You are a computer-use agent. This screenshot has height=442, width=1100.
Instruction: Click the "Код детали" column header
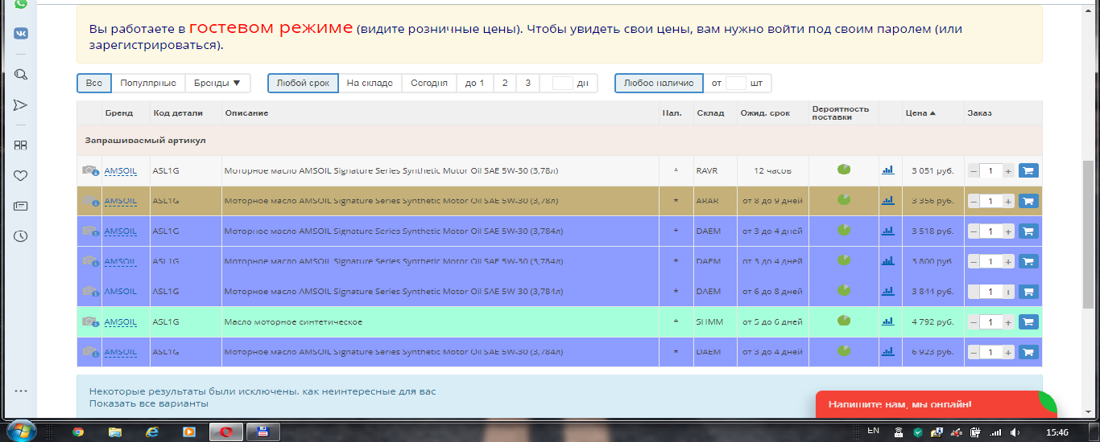pos(178,113)
